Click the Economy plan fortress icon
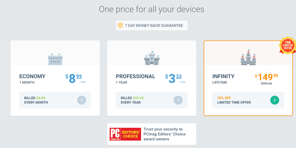 click(x=55, y=59)
